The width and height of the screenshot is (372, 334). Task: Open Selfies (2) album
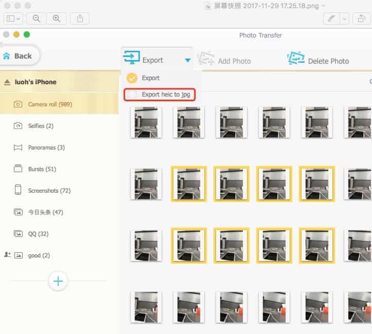[x=41, y=126]
